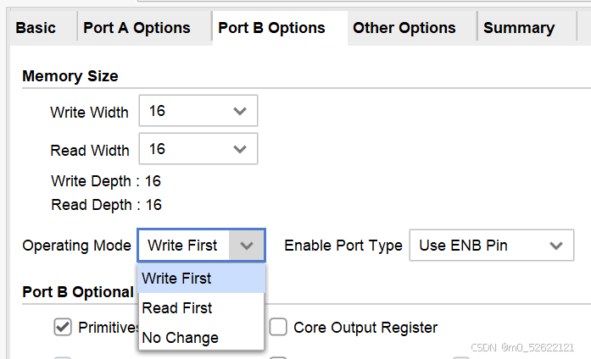Image resolution: width=591 pixels, height=359 pixels.
Task: Open the Port A Options tab
Action: coord(137,28)
